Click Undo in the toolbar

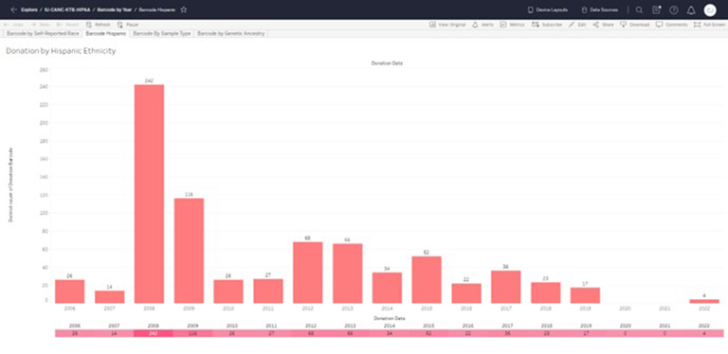13,25
